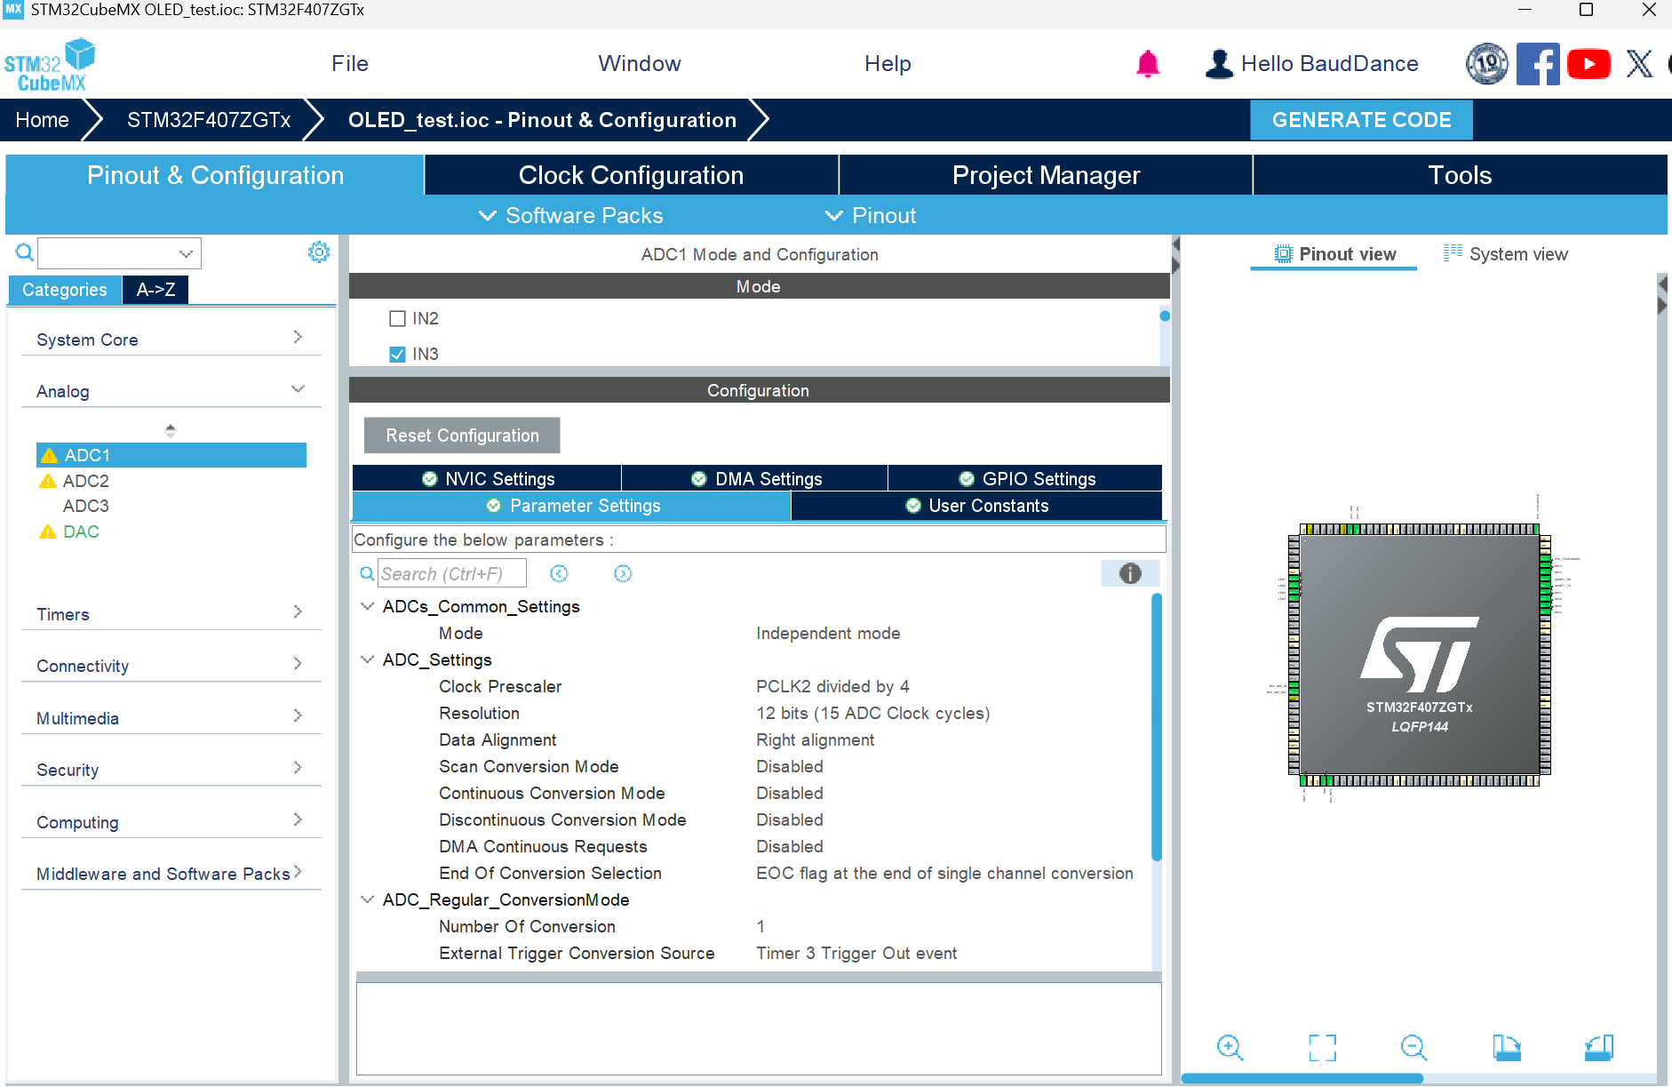Viewport: 1672px width, 1087px height.
Task: Collapse the ADC_Settings group
Action: click(x=367, y=659)
